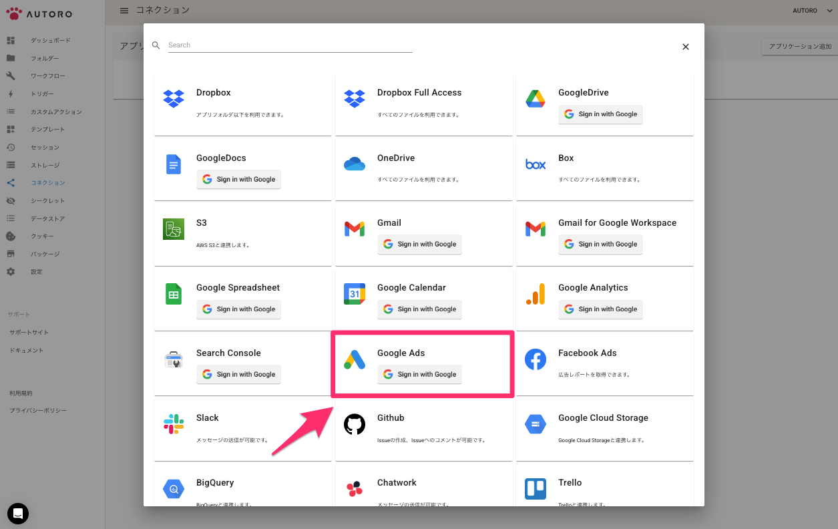Open データストア in the sidebar
This screenshot has height=529, width=838.
click(47, 219)
